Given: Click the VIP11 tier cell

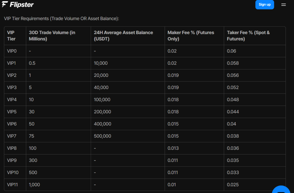Looking at the screenshot, I should pos(13,185).
